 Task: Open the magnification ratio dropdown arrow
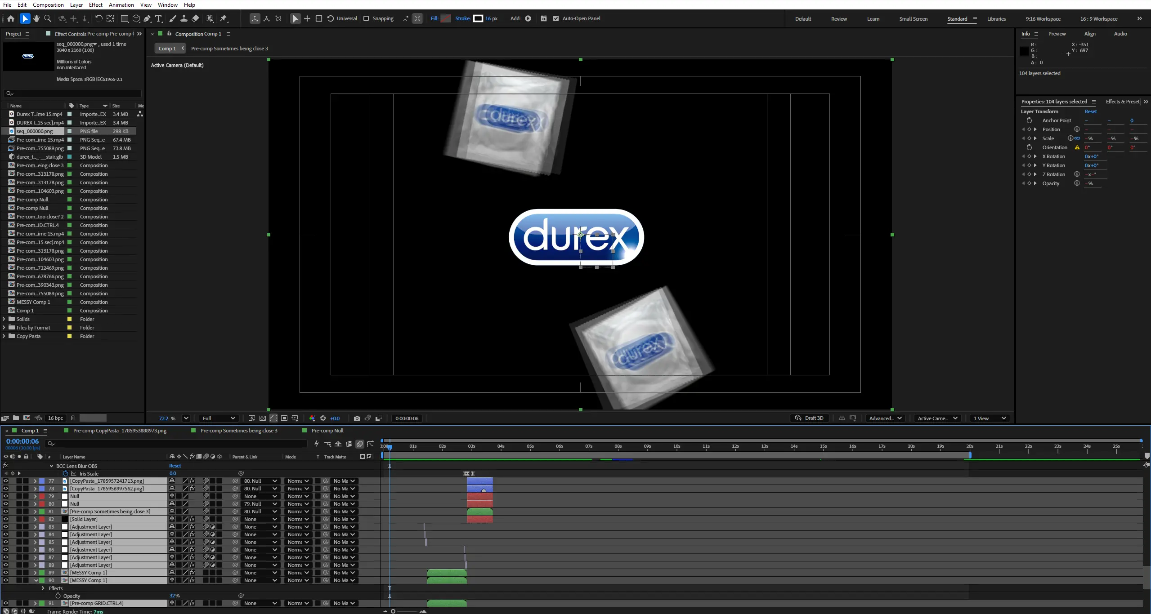(186, 418)
